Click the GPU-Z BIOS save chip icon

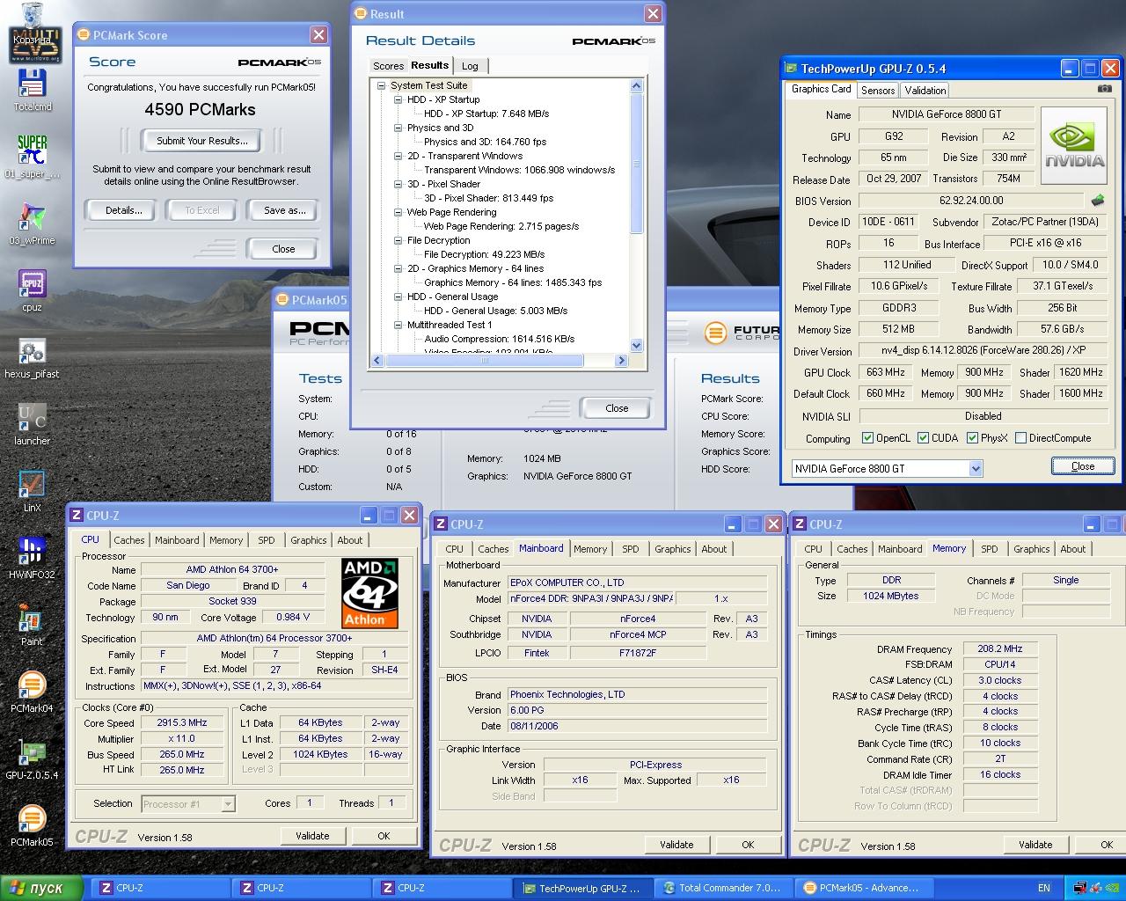tap(1098, 201)
